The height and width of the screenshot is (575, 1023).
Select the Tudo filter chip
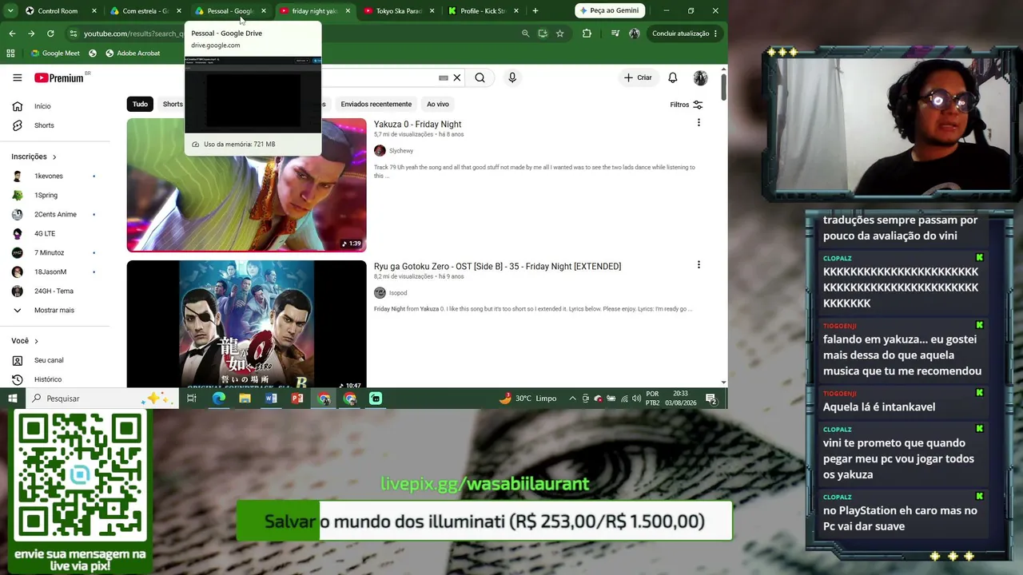click(x=140, y=105)
